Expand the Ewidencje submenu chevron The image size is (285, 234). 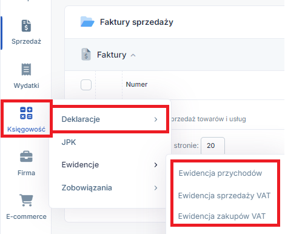tap(156, 165)
